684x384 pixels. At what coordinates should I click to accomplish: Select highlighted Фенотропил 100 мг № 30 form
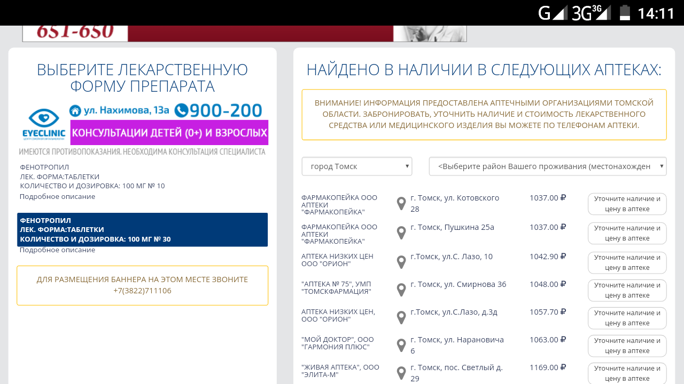tap(142, 230)
